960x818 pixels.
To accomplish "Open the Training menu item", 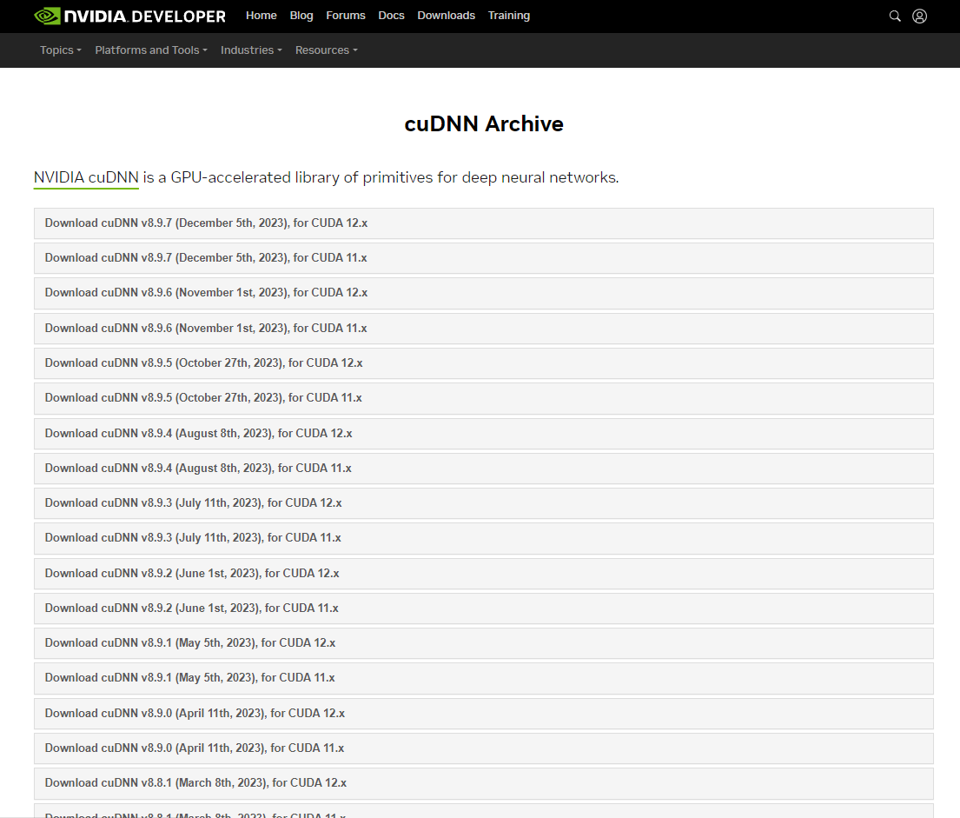I will [508, 15].
